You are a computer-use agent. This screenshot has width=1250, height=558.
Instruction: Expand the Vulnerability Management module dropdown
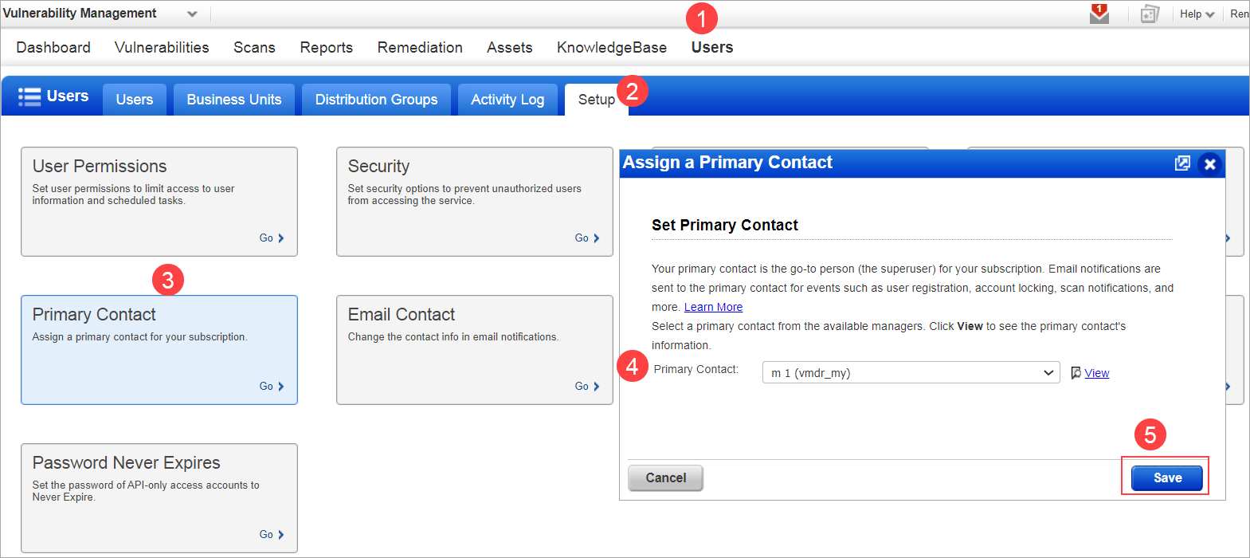pos(192,14)
